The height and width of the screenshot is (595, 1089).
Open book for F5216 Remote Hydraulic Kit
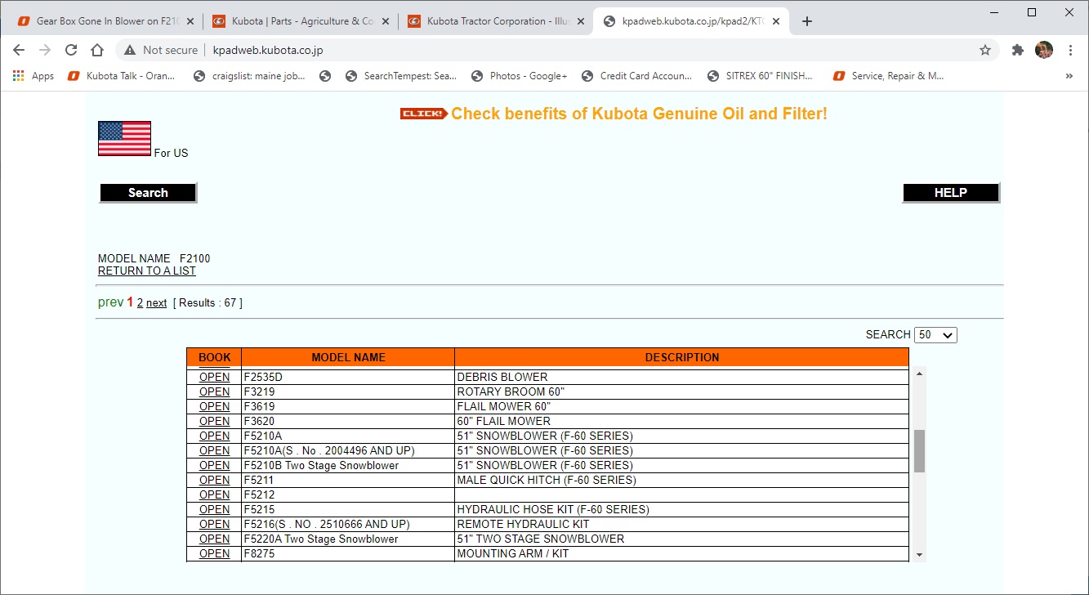click(x=215, y=524)
